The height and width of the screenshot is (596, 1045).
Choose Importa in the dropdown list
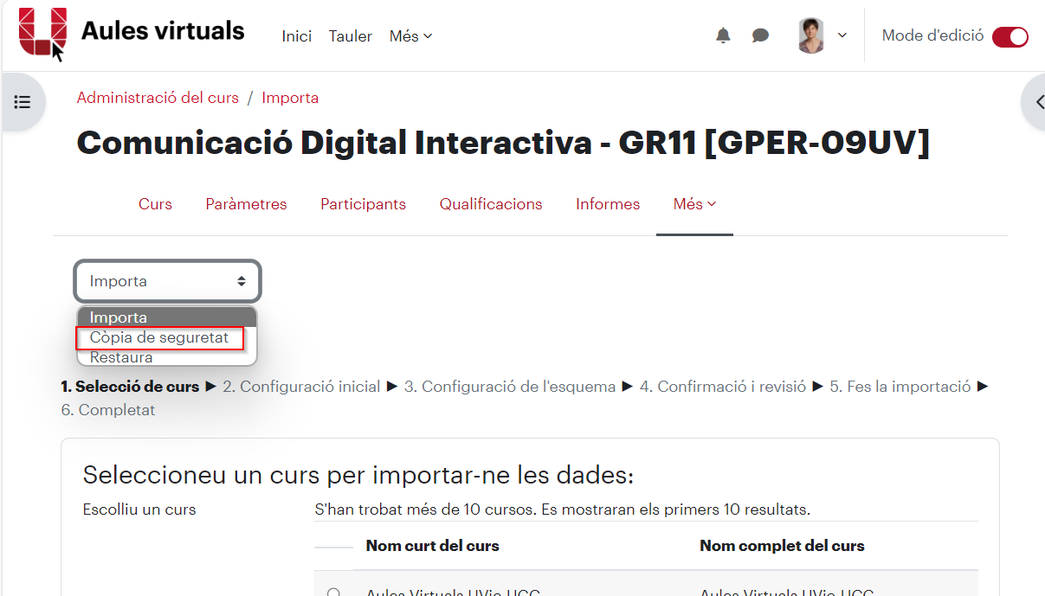pos(167,317)
